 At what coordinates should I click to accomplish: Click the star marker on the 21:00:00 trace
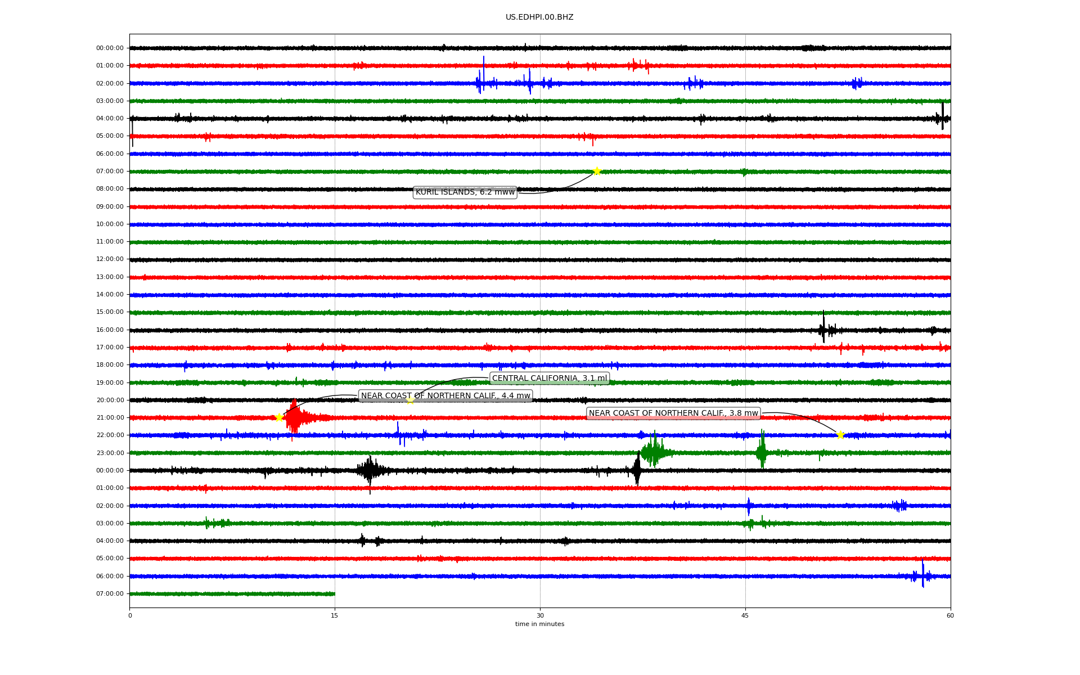point(279,417)
